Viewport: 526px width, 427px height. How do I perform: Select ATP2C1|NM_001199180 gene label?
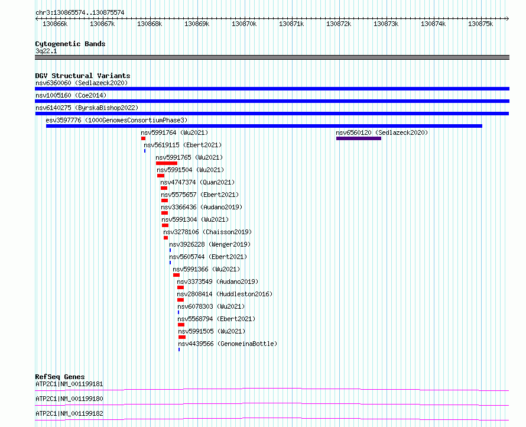pyautogui.click(x=69, y=399)
